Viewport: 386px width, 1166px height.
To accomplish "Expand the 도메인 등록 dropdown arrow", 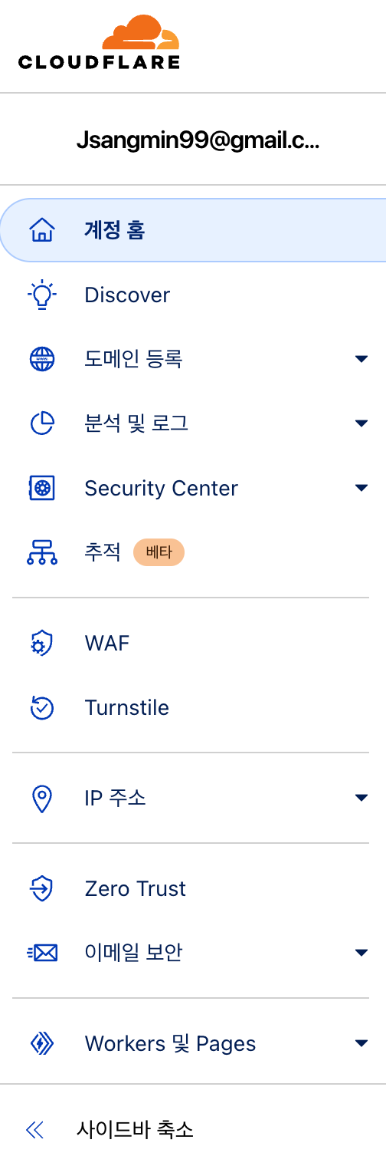I will point(361,359).
